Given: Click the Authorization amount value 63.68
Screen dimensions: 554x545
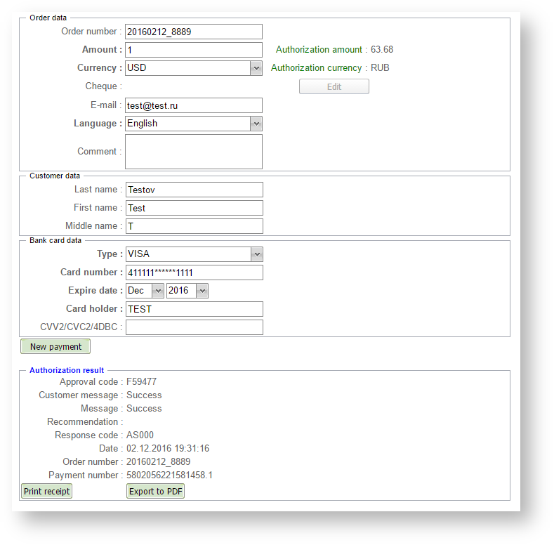Looking at the screenshot, I should pos(382,49).
